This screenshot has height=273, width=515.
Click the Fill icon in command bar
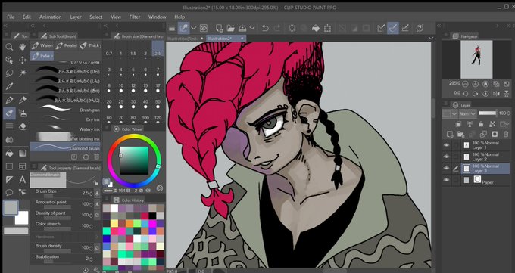tap(316, 28)
